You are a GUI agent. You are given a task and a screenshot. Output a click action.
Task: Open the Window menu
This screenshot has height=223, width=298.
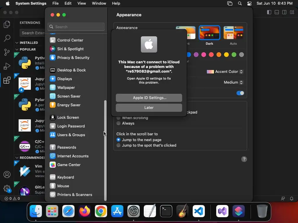99,3
